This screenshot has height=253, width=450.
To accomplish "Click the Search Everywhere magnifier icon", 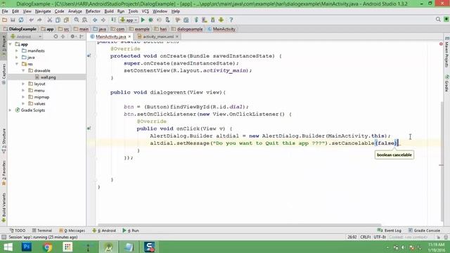I will [x=438, y=19].
